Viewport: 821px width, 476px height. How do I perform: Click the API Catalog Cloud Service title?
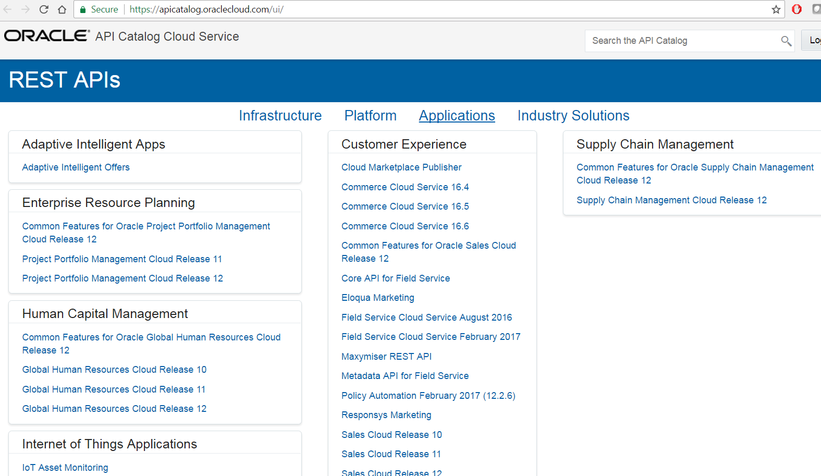click(x=167, y=36)
